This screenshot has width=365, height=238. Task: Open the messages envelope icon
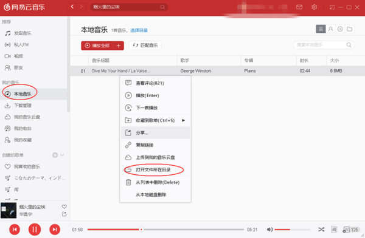point(299,7)
